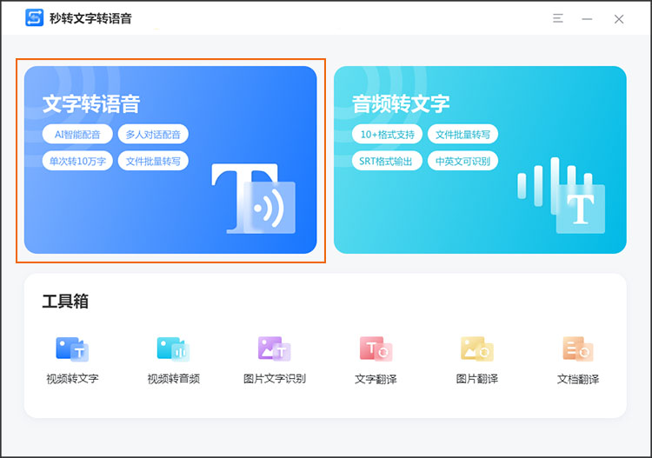
Task: Open the 视频转音频 tool icon
Action: pos(173,349)
